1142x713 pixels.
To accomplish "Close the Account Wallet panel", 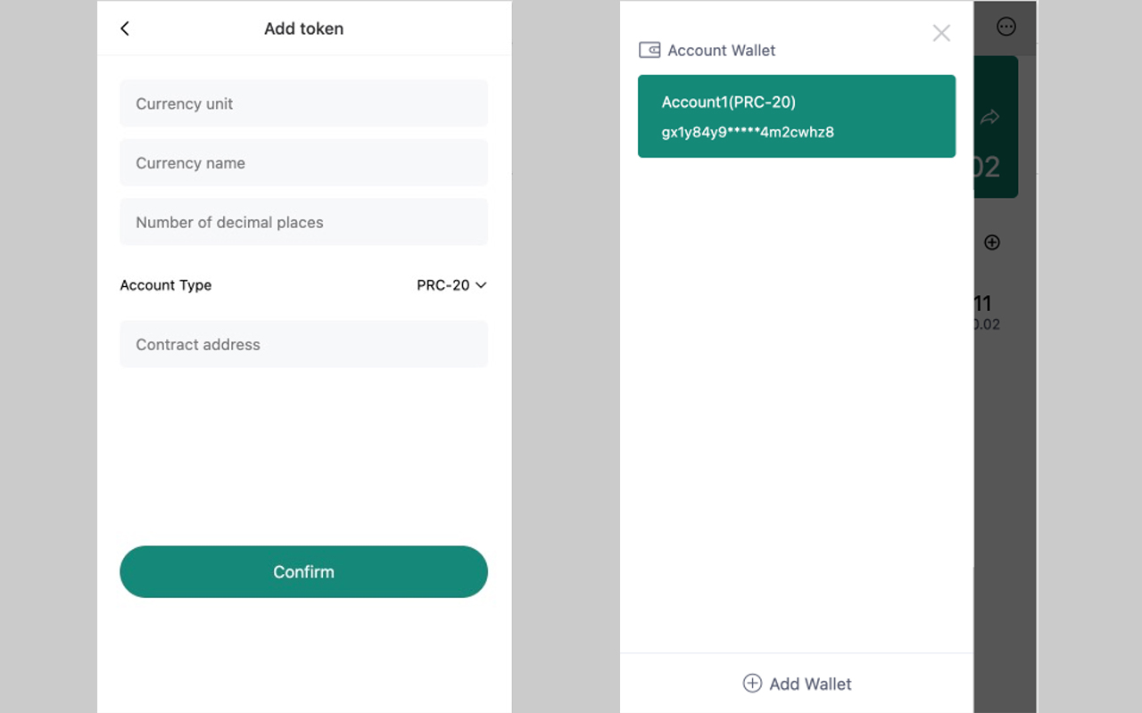I will pyautogui.click(x=941, y=33).
